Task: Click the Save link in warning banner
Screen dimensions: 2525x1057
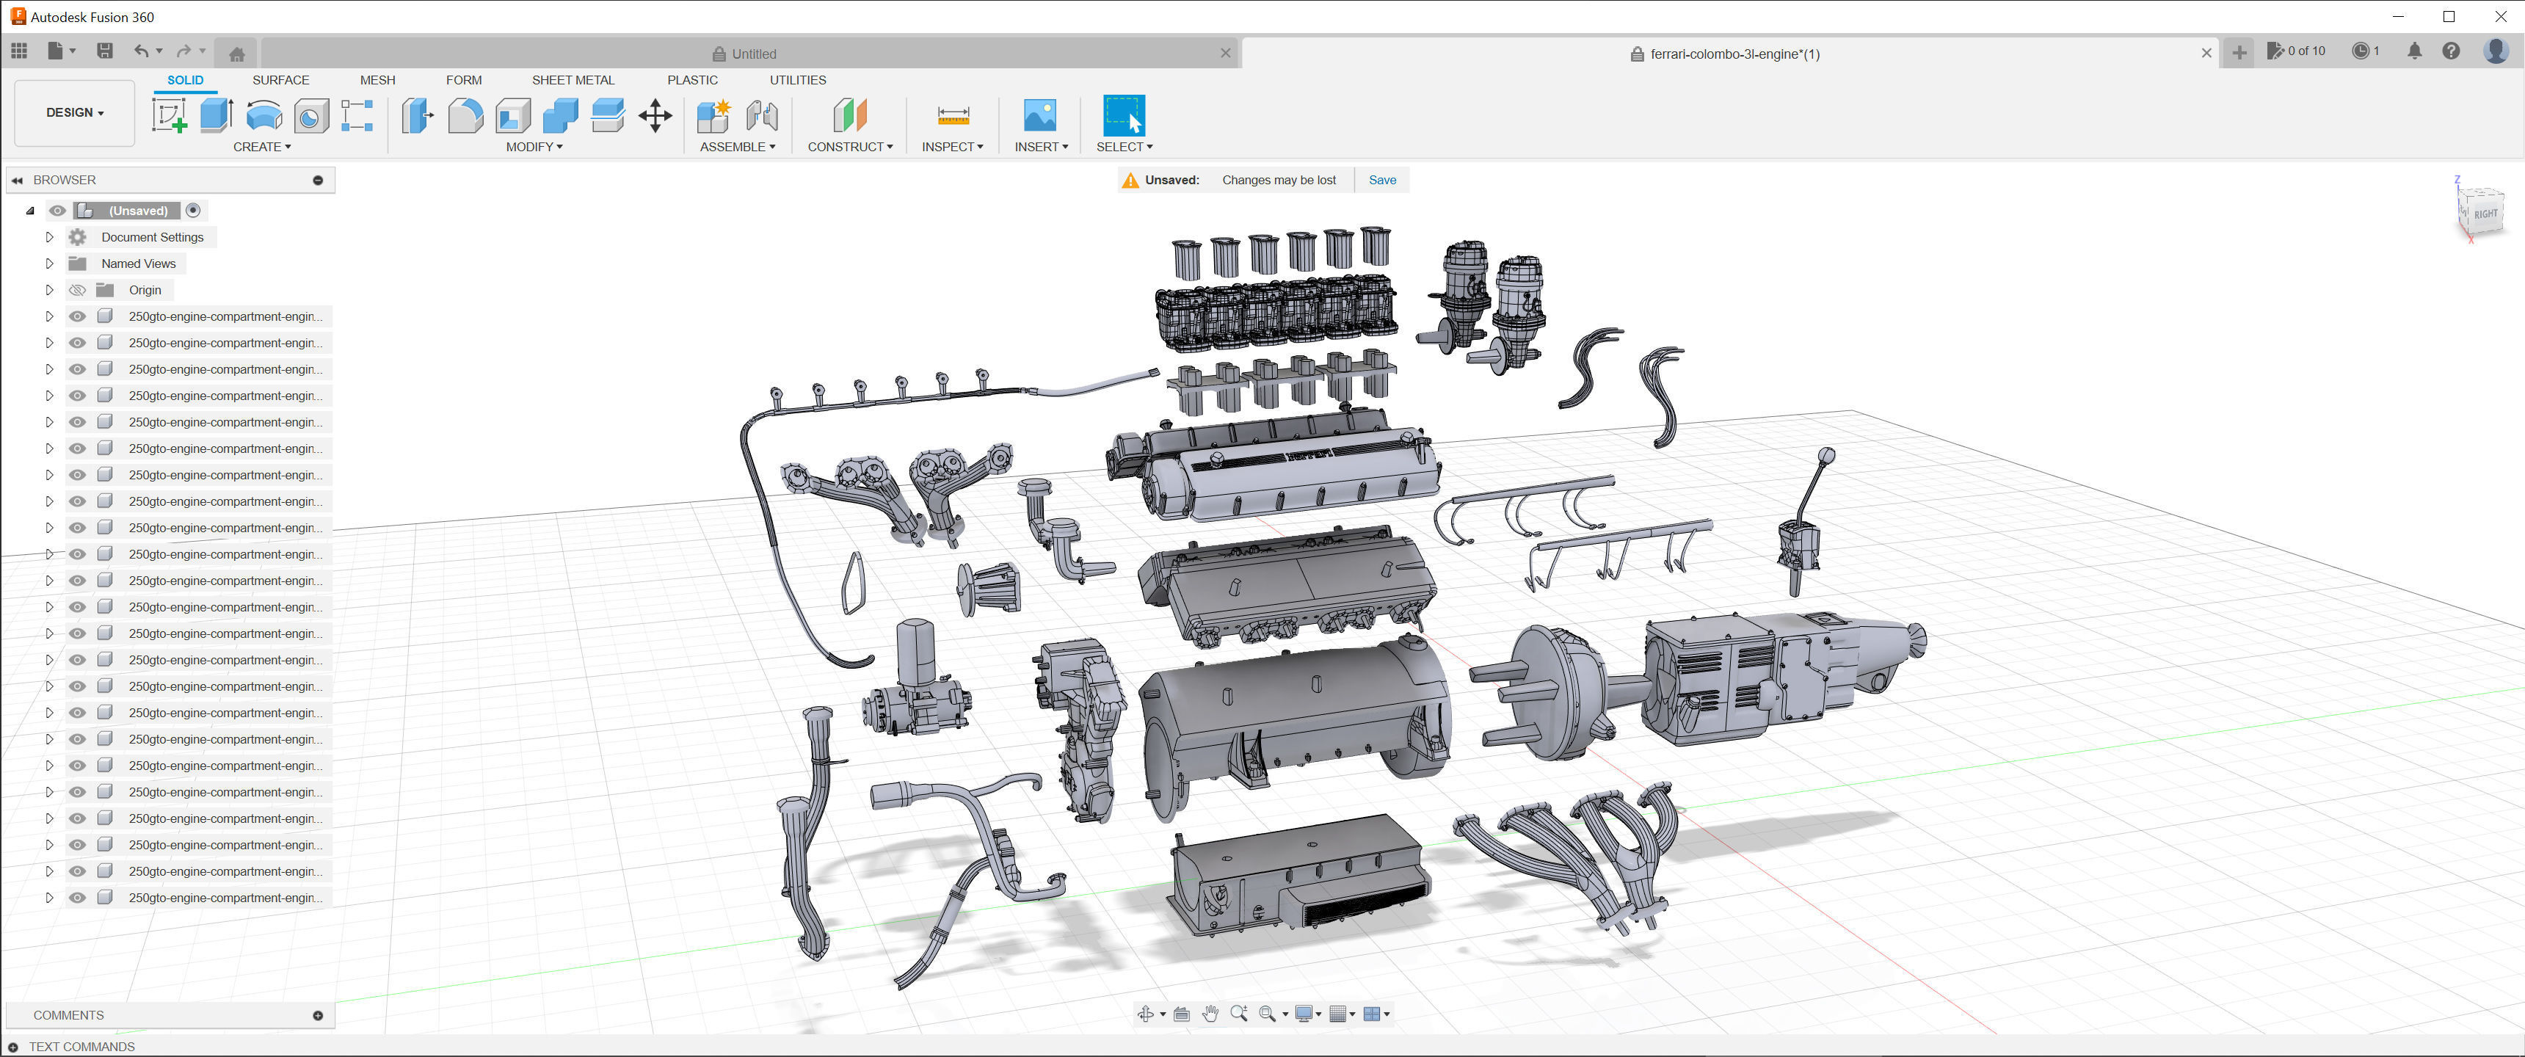Action: point(1382,181)
